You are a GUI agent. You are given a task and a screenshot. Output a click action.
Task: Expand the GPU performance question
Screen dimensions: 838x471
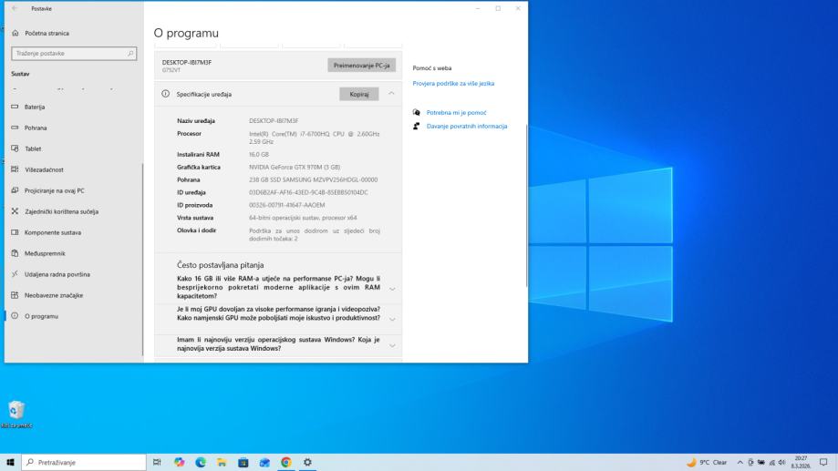(392, 320)
